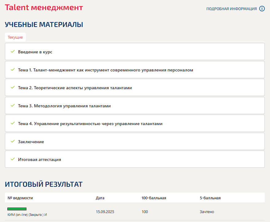Viewport: 270px width, 222px height.
Task: Click checkmark icon beside Введение в курс
Action: pos(13,52)
